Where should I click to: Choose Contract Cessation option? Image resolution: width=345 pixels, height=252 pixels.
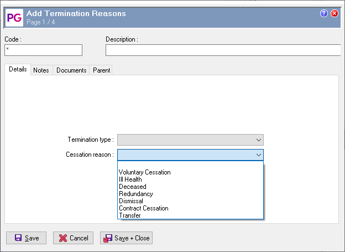[144, 208]
